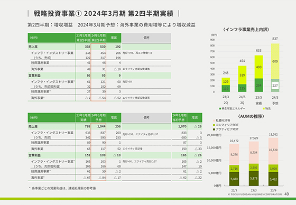
Task: Click the 95 operating profit cell
Action: (x=104, y=76)
